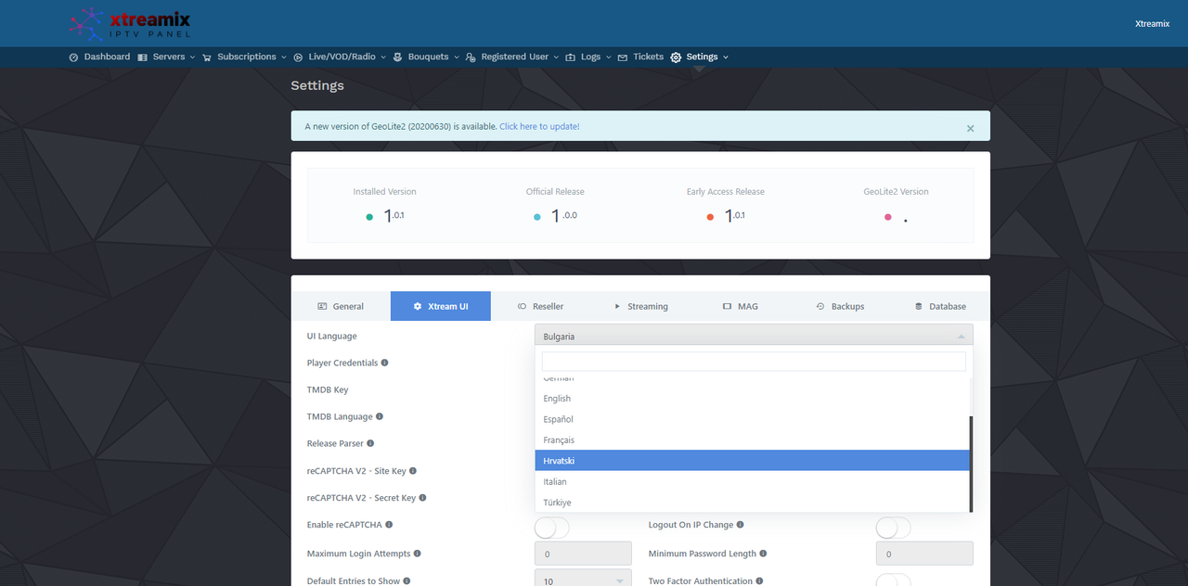The width and height of the screenshot is (1188, 586).
Task: Click the info icon beside Maximum Login Attempts
Action: pos(417,554)
